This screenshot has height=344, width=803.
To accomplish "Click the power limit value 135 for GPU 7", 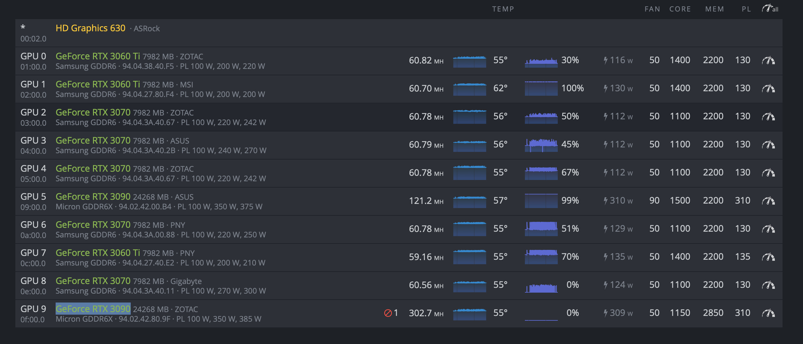I will point(742,257).
